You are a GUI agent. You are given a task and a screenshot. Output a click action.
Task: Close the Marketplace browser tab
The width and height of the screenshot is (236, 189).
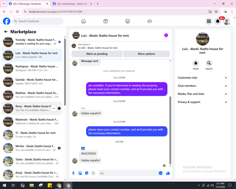pos(91,4)
